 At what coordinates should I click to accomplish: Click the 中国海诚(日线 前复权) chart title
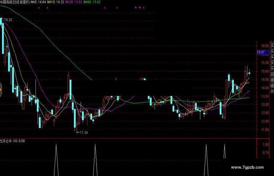(15, 2)
